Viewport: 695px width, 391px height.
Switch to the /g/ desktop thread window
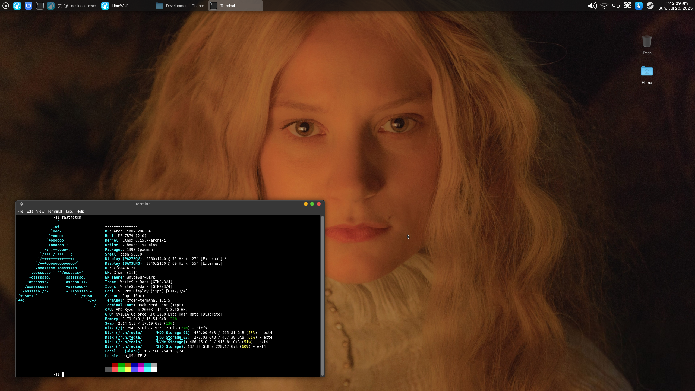pos(73,6)
